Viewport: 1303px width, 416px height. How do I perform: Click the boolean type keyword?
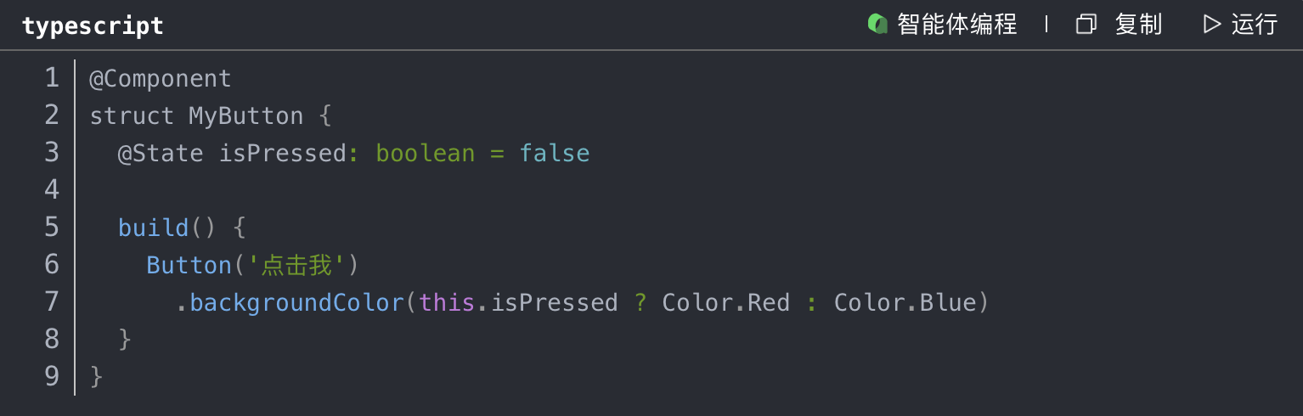(x=426, y=154)
